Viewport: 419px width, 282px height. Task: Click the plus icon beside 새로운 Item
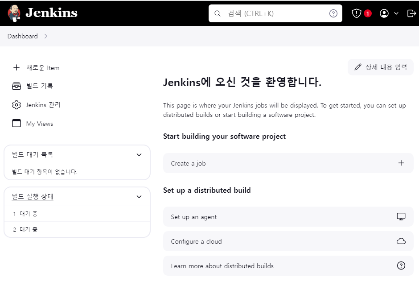(16, 68)
